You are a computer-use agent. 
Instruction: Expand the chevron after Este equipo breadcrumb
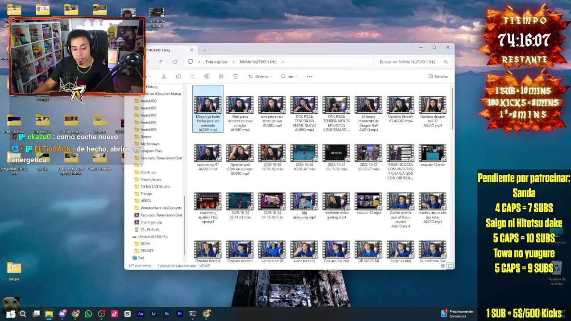point(233,62)
